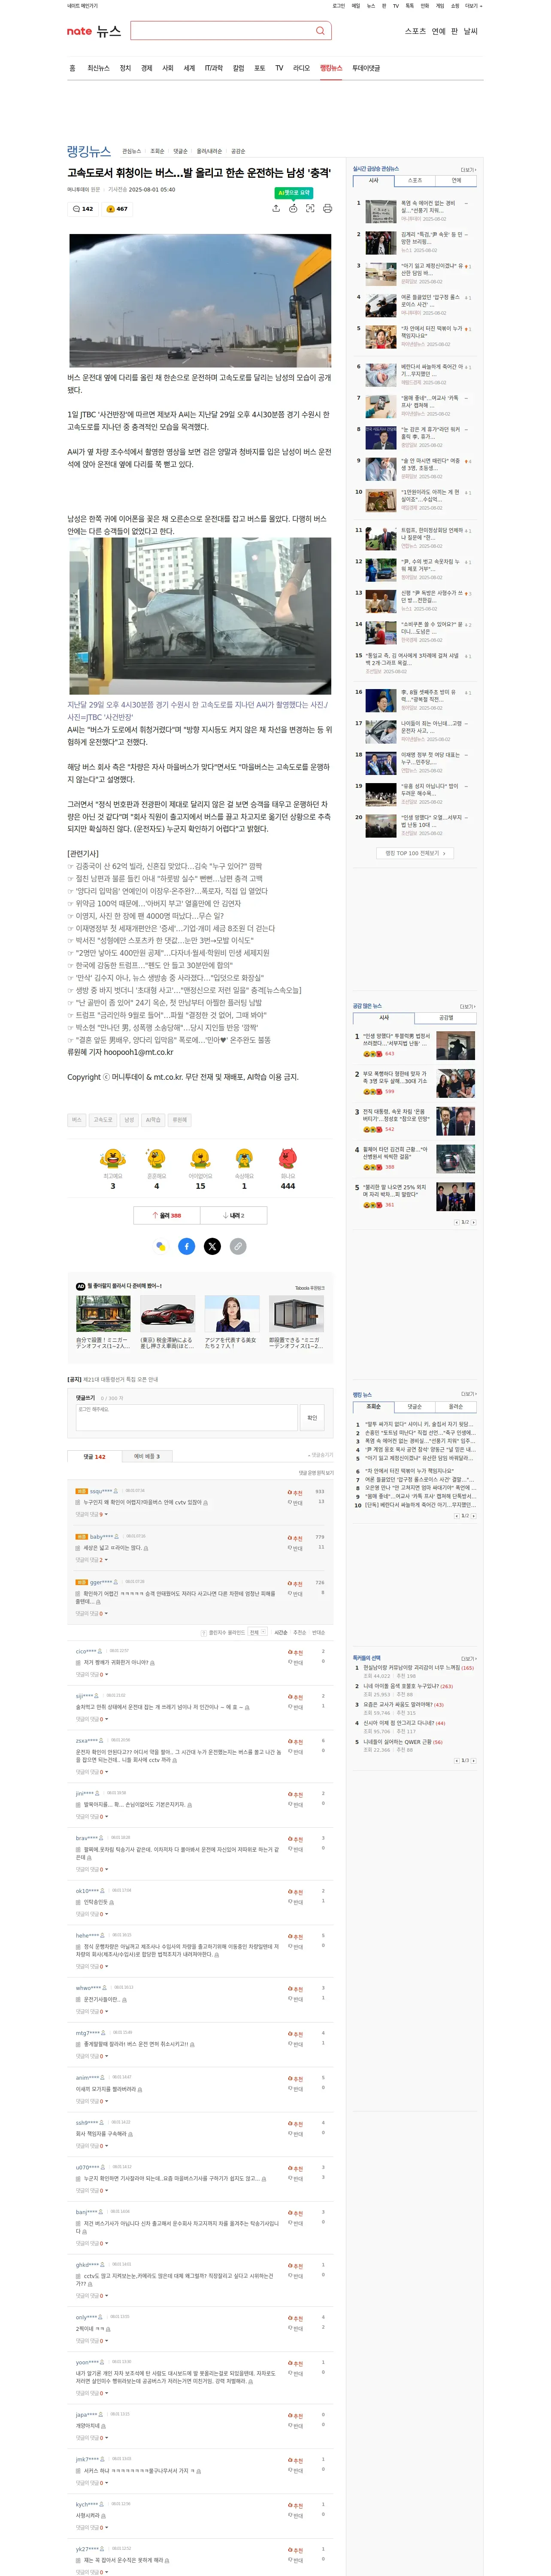Screen dimensions: 551x2576
Task: Click 네이트 메인가기 link
Action: pyautogui.click(x=82, y=5)
